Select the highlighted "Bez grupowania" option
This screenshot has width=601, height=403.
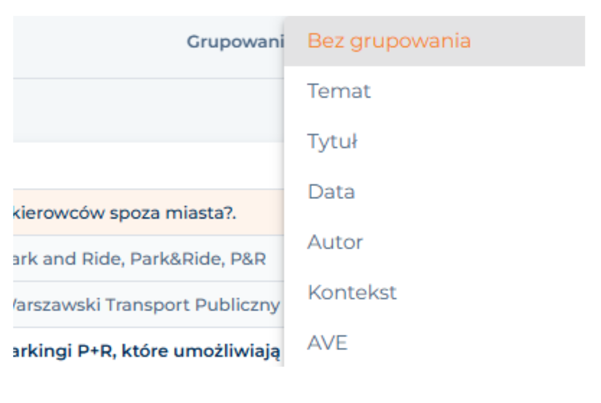tap(388, 41)
